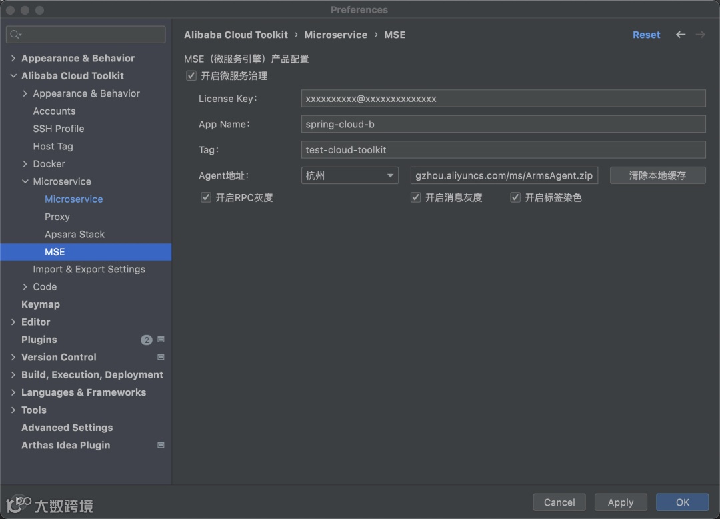Select Accounts in the settings tree

[54, 111]
